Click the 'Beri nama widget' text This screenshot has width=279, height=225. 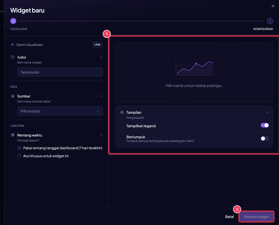pos(29,62)
